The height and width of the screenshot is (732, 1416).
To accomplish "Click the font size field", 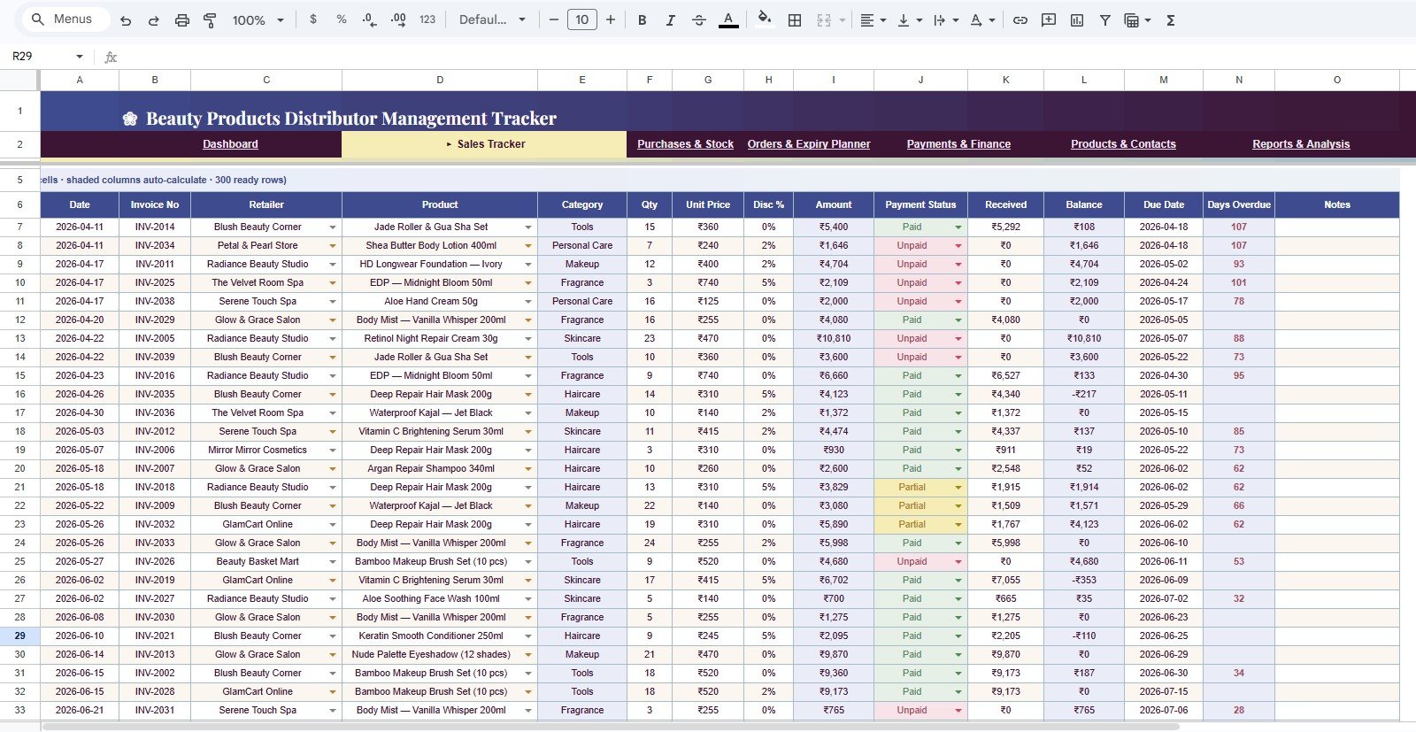I will 581,19.
